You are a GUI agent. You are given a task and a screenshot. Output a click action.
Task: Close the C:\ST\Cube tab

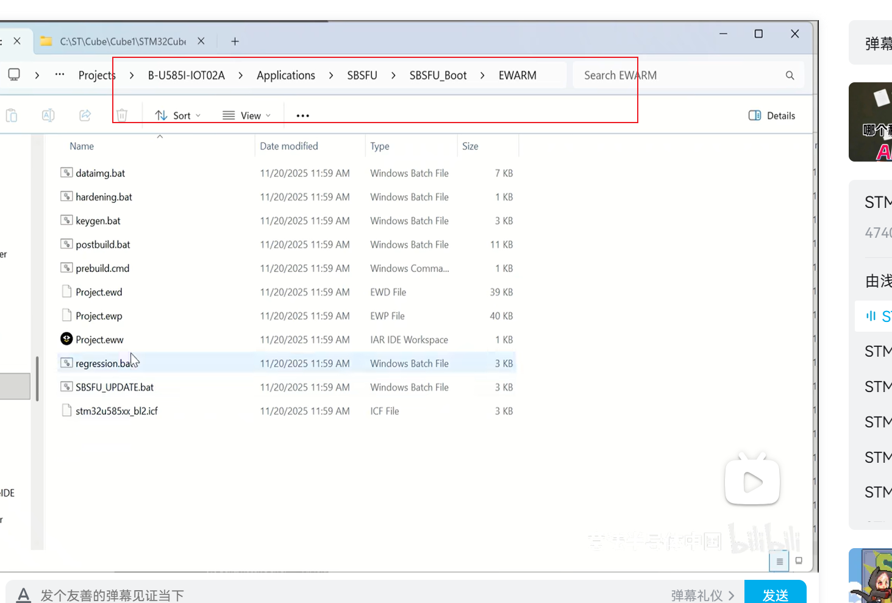tap(201, 41)
